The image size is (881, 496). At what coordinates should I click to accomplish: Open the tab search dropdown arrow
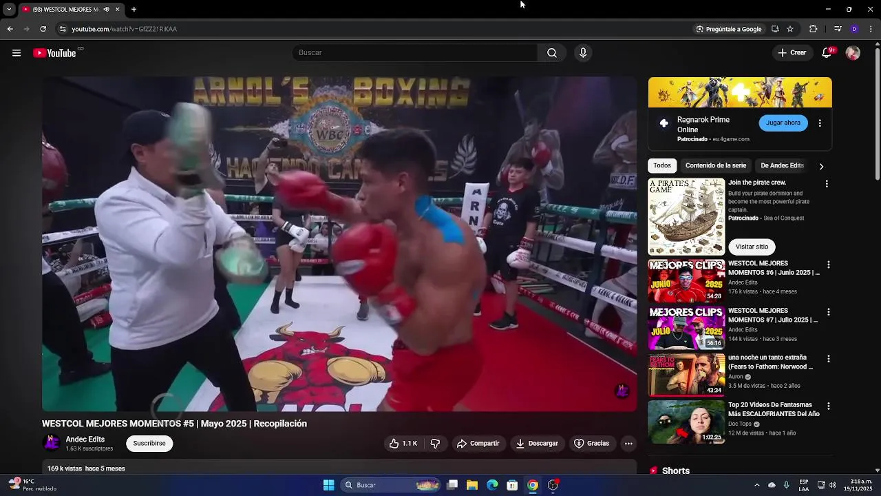[9, 9]
